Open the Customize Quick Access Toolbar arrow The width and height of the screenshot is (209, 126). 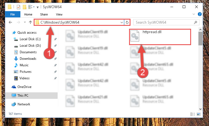click(x=38, y=7)
